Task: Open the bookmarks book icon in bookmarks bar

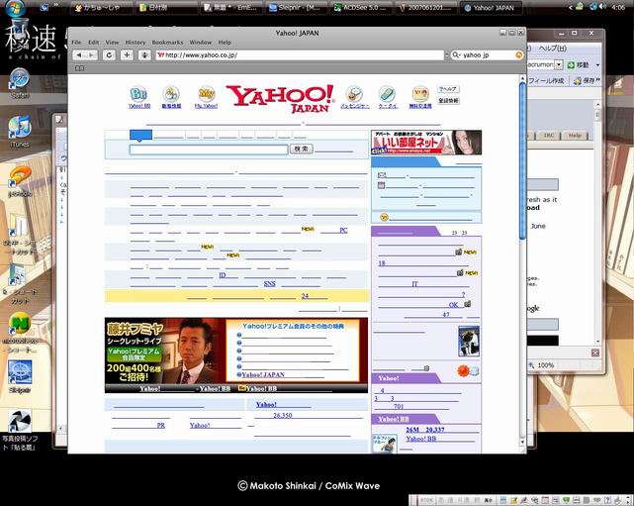Action: pos(80,68)
